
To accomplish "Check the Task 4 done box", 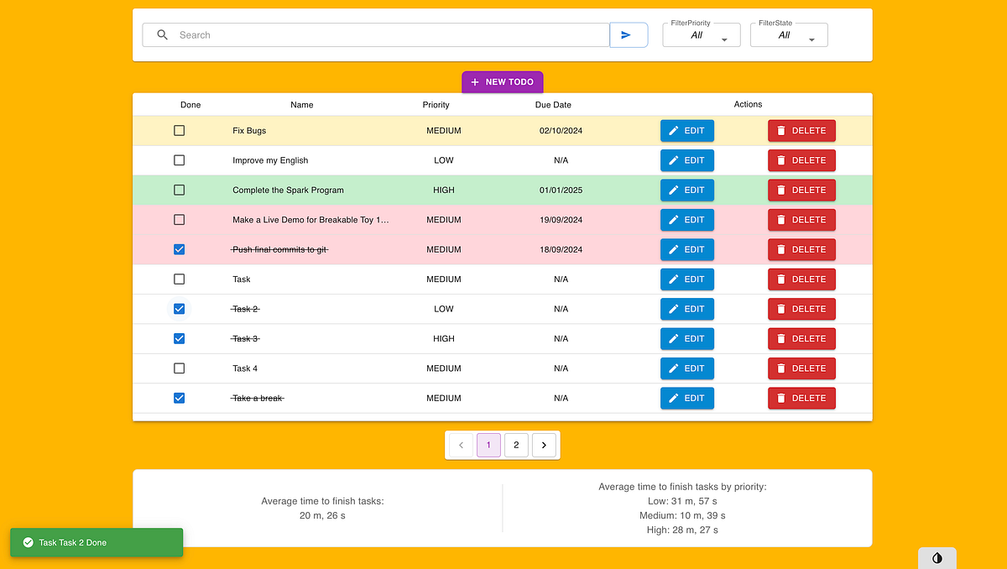I will pos(179,368).
